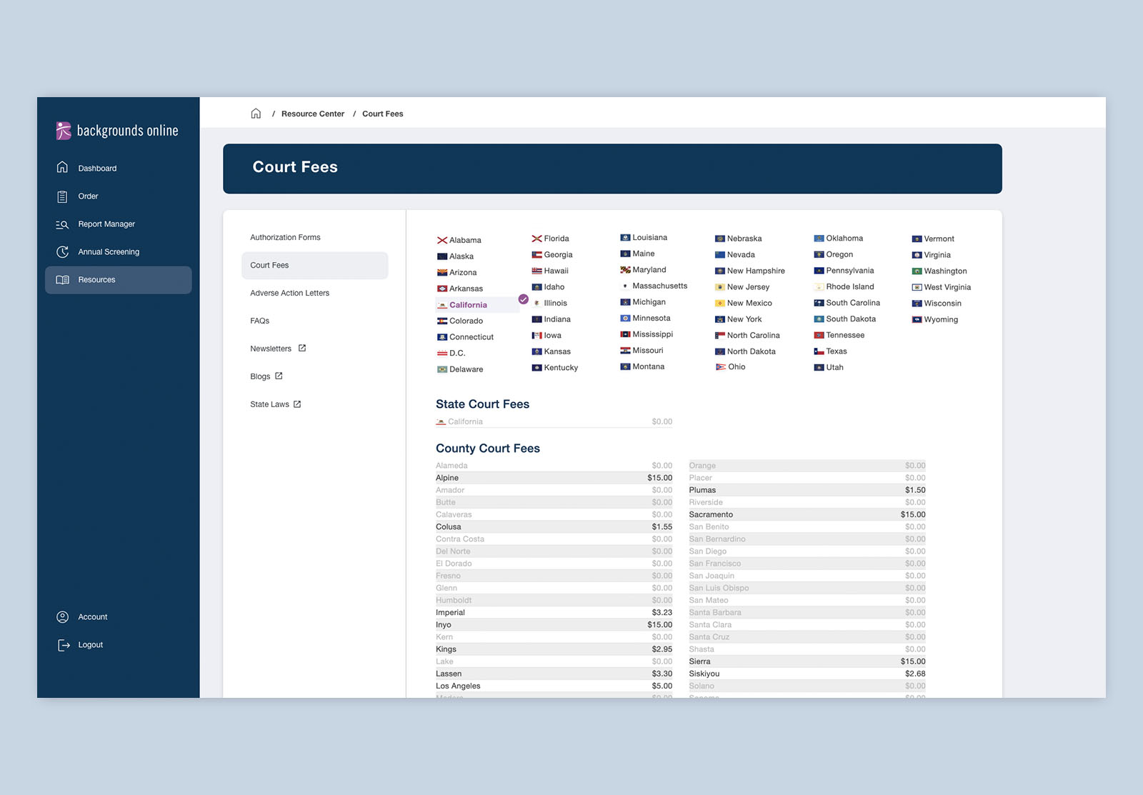
Task: Click the Order clipboard icon
Action: [63, 196]
